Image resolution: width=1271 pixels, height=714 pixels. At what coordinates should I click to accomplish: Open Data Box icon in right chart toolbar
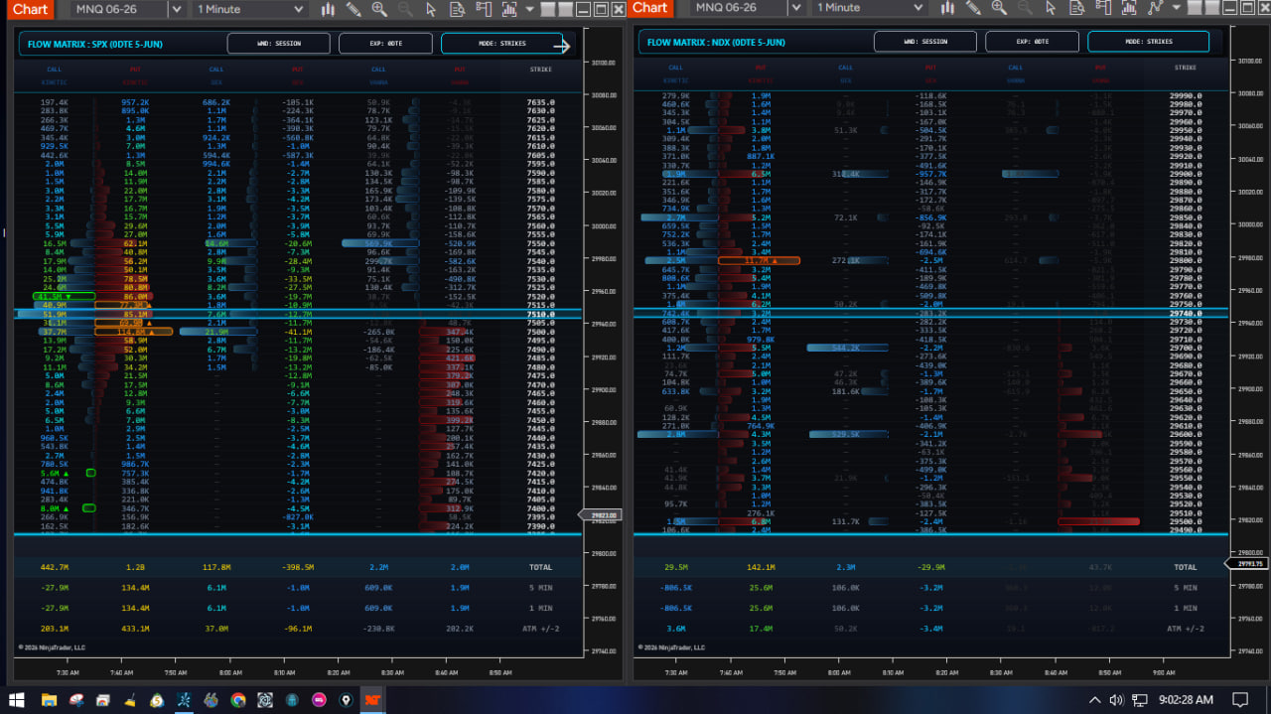coord(1077,9)
